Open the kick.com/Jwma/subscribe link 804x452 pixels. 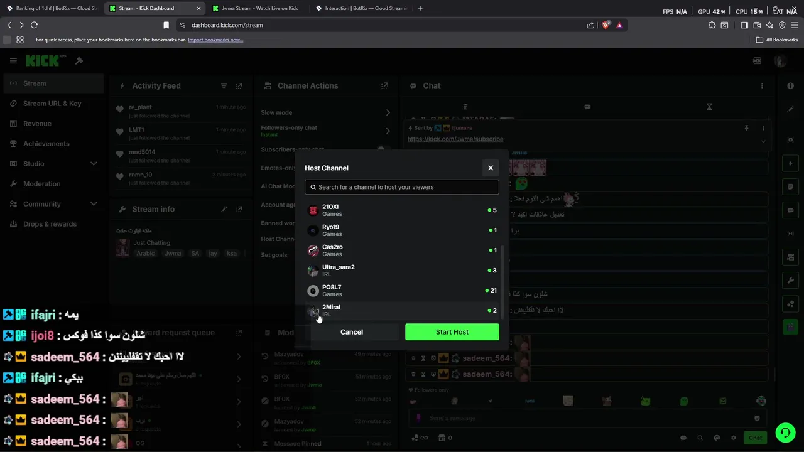(455, 139)
